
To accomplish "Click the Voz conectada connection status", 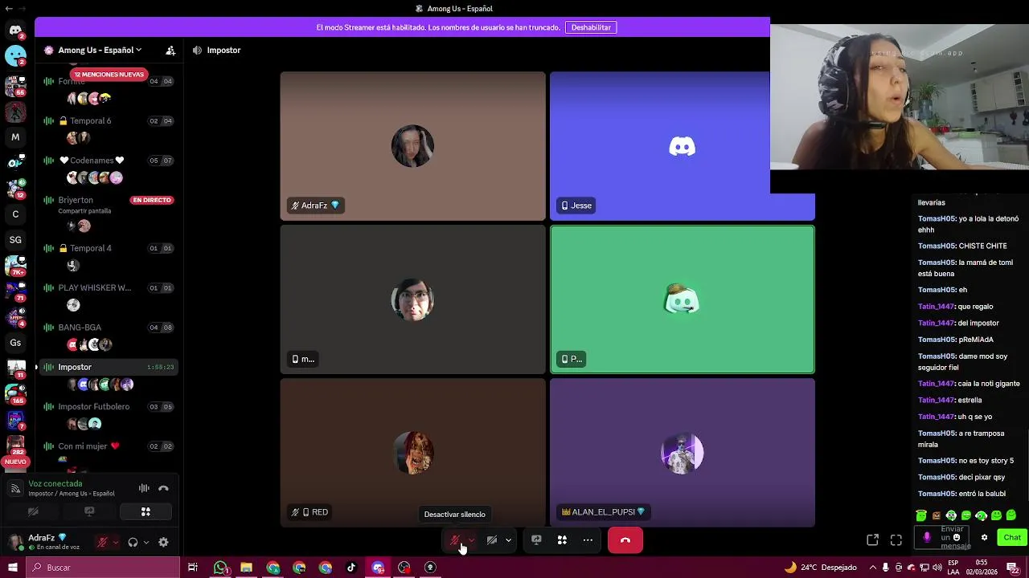I will pyautogui.click(x=55, y=484).
